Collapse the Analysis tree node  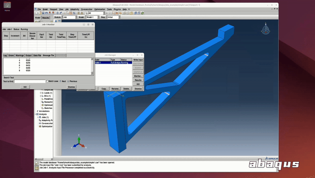tap(35, 114)
